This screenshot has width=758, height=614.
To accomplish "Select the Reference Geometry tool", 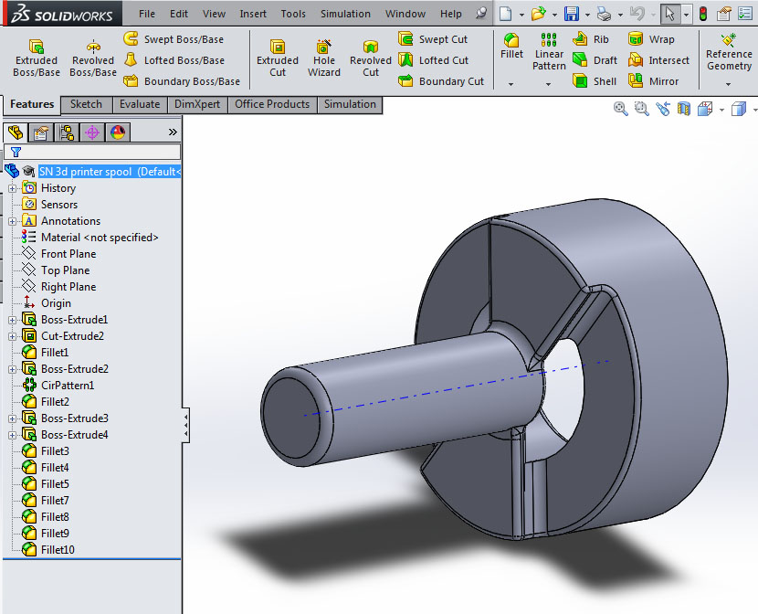I will pyautogui.click(x=728, y=55).
